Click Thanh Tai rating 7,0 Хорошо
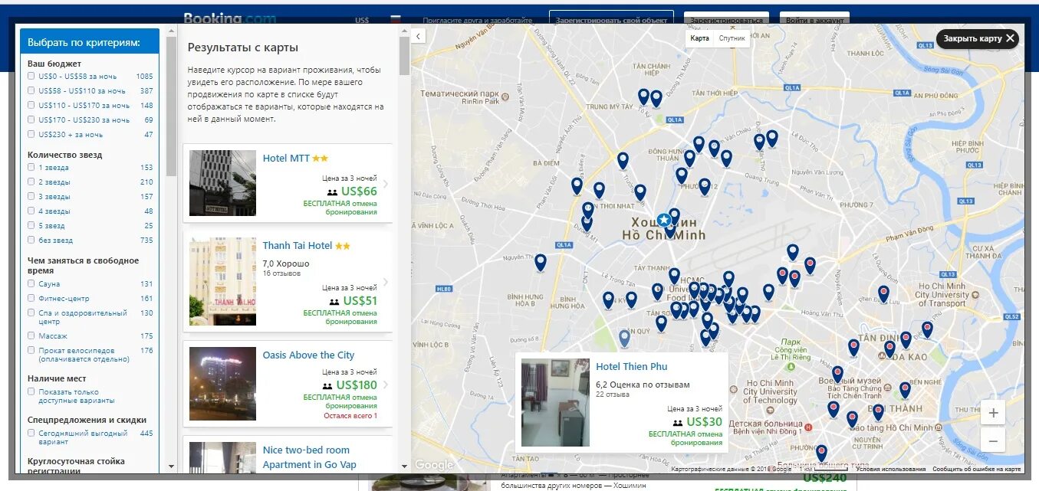Viewport: 1039px width, 491px height. (286, 264)
